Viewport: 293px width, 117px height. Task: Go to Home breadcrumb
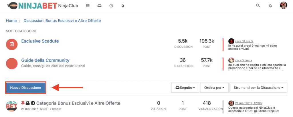(x=11, y=20)
